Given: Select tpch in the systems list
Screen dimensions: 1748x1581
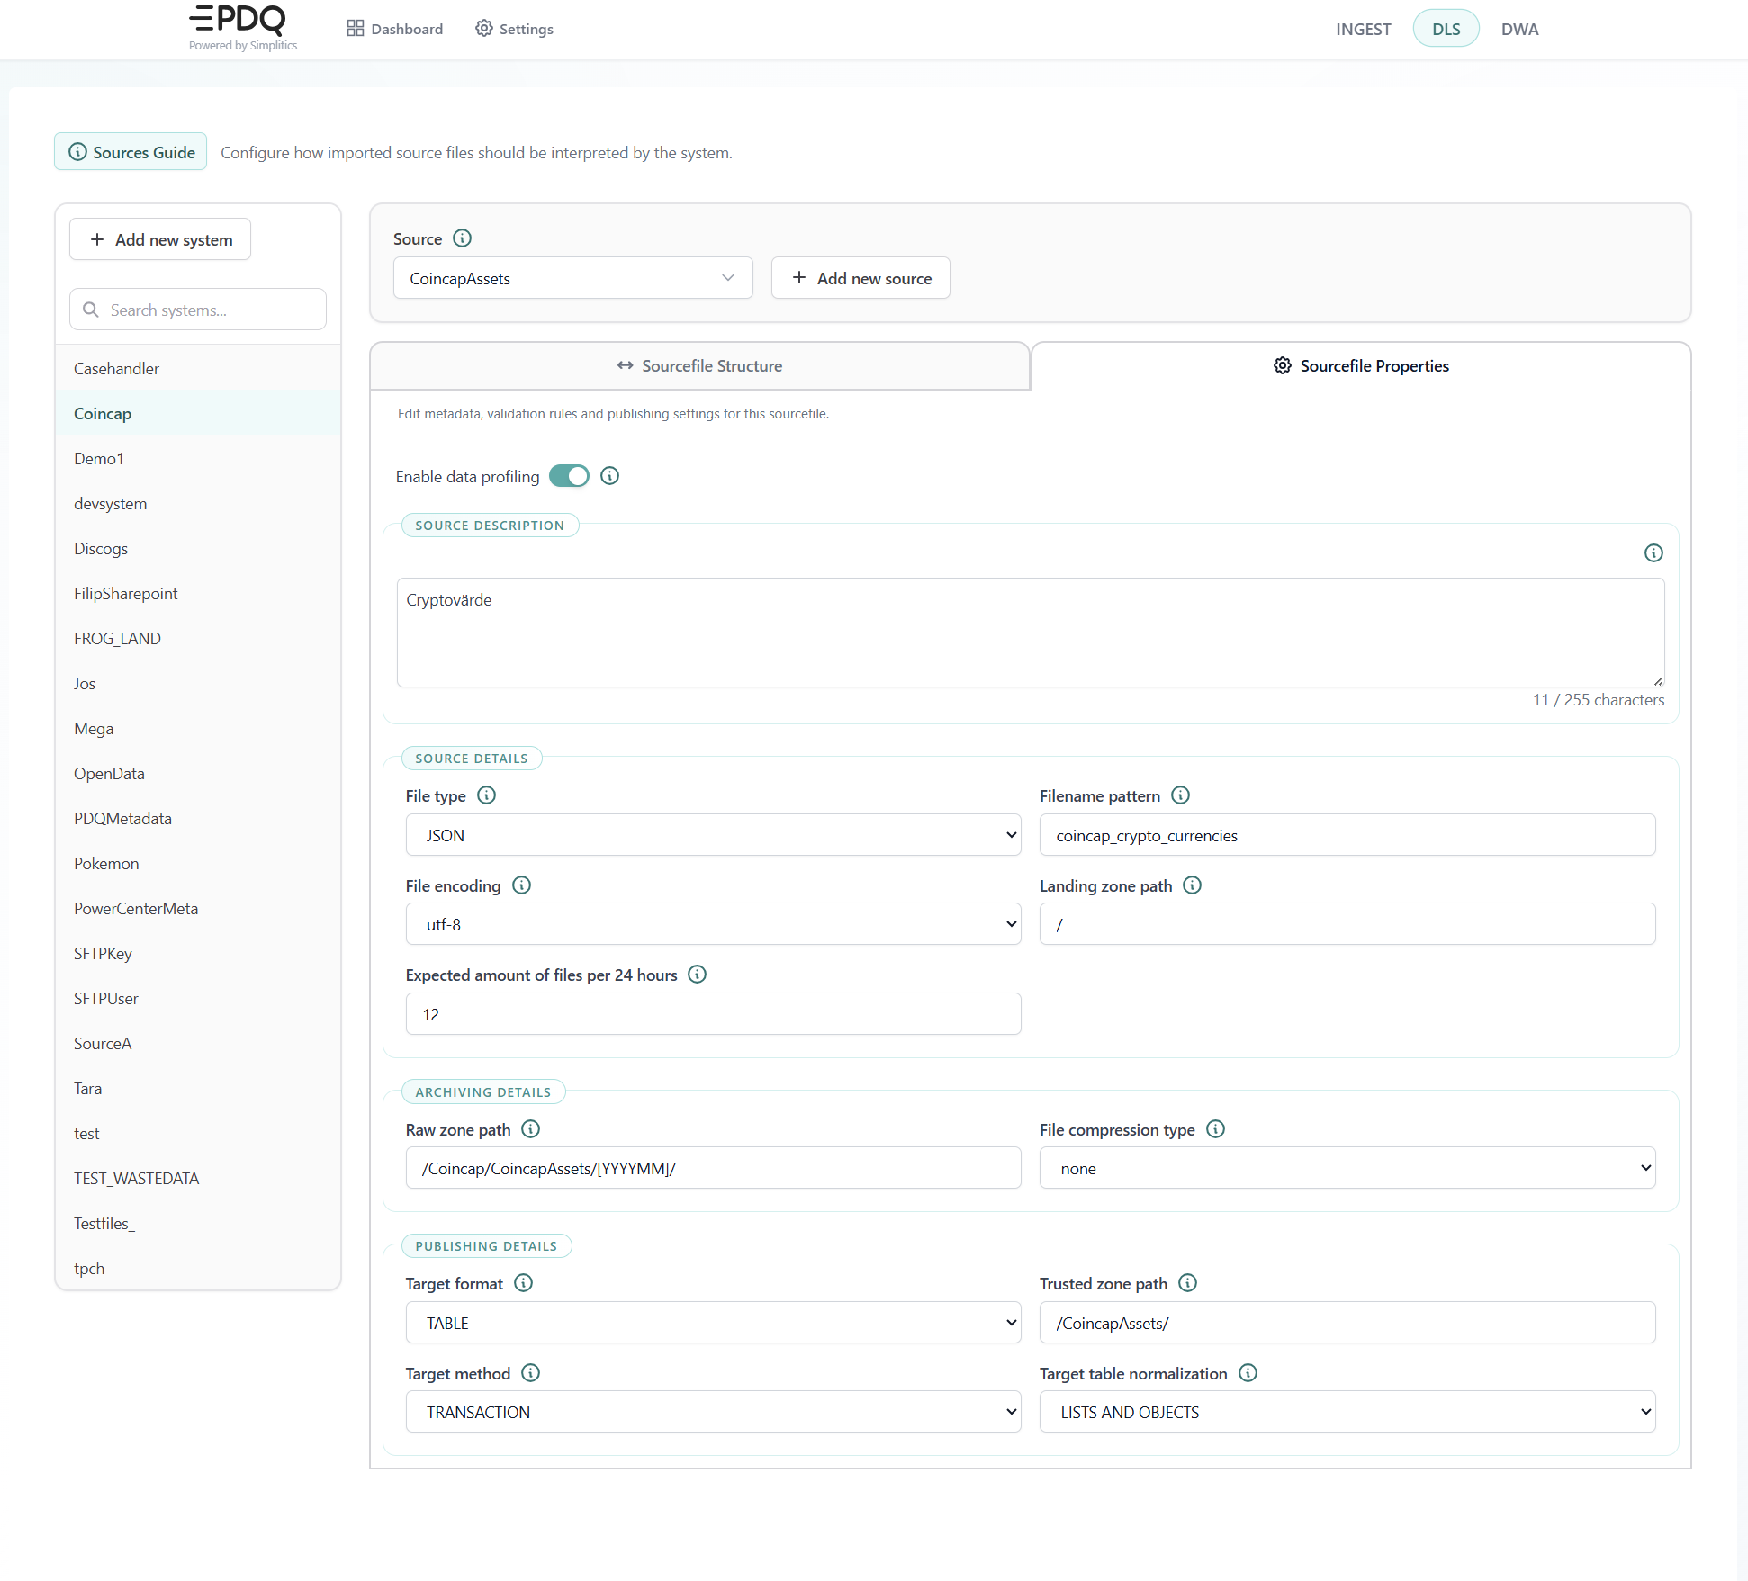Looking at the screenshot, I should click(198, 1268).
